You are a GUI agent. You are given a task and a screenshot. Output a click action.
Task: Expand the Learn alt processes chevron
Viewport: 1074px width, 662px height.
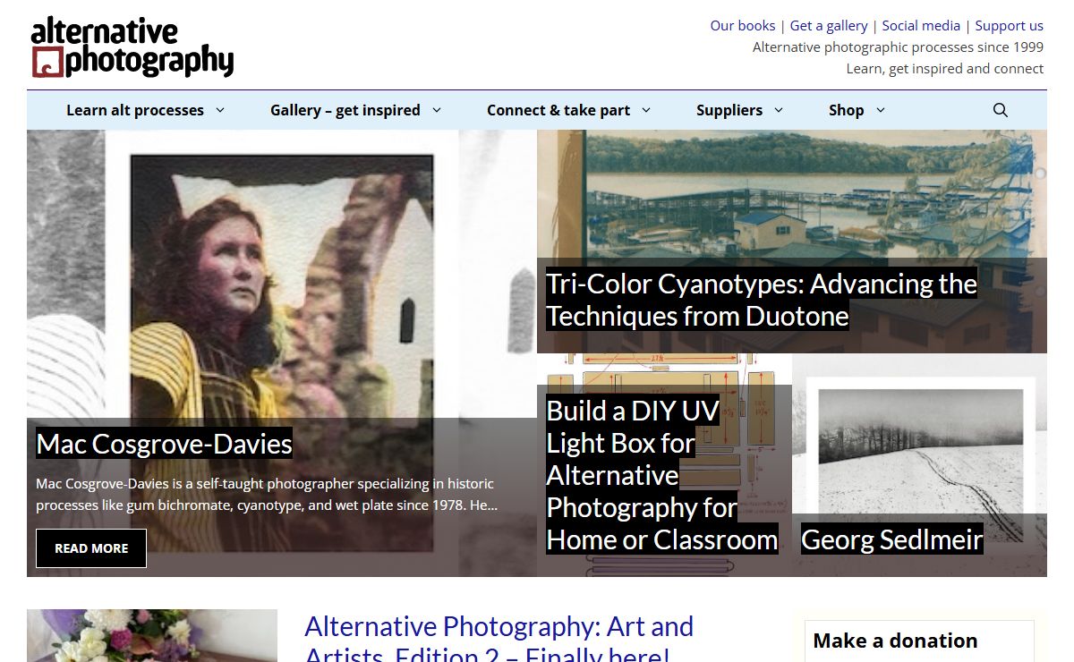coord(220,110)
